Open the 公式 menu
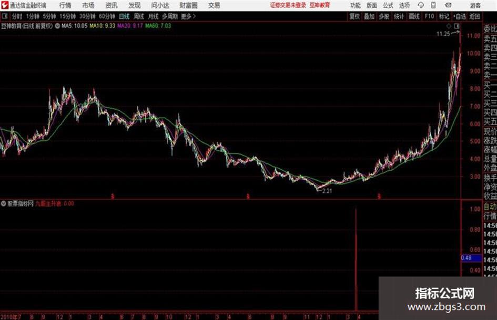This screenshot has height=320, width=497. pyautogui.click(x=388, y=5)
